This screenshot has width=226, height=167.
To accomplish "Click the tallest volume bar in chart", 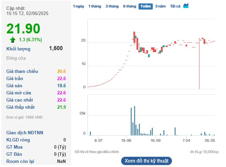I will point(134,121).
